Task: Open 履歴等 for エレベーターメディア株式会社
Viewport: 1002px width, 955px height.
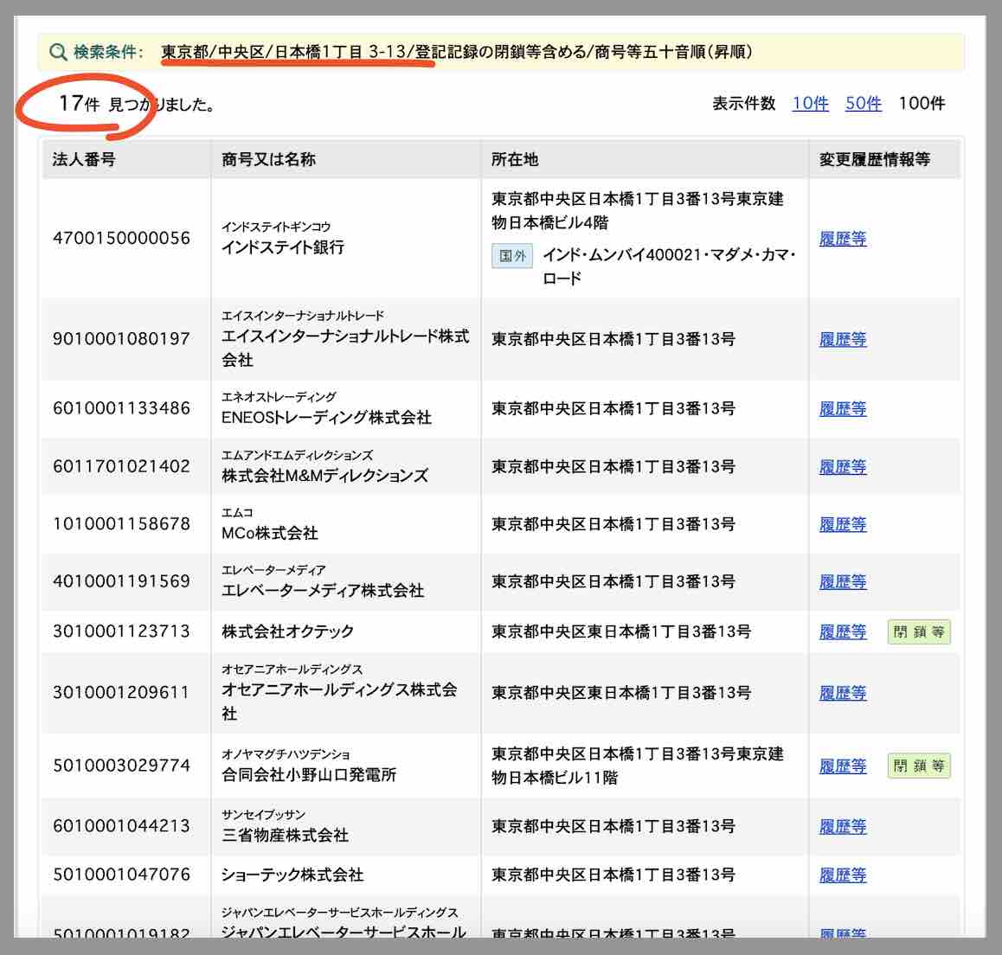Action: pos(842,582)
